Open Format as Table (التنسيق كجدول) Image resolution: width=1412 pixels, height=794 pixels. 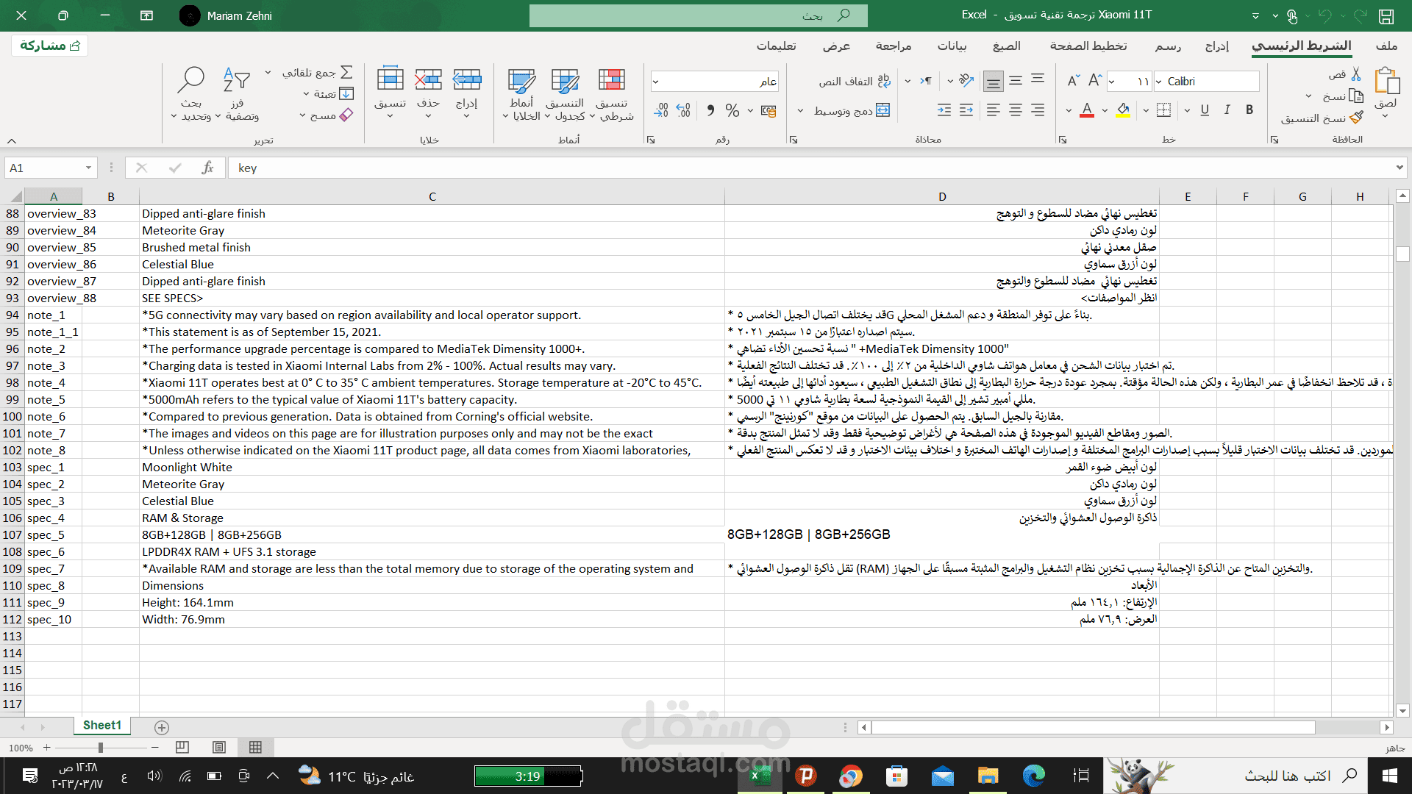[x=565, y=94]
